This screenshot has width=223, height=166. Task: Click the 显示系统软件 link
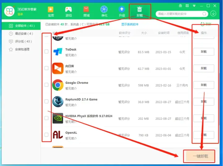click(130, 24)
